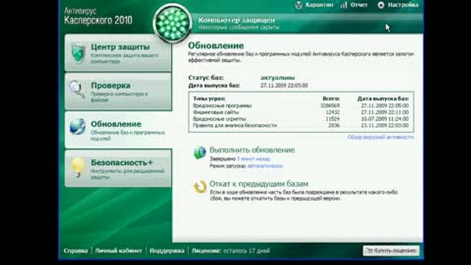
Task: Open Обзор вирусной активности link
Action: click(380, 137)
